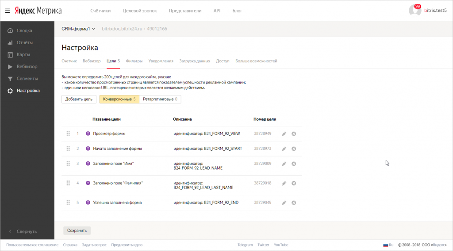Screen dimensions: 453x251
Task: Switch to the Счетчик settings tab
Action: tap(69, 61)
